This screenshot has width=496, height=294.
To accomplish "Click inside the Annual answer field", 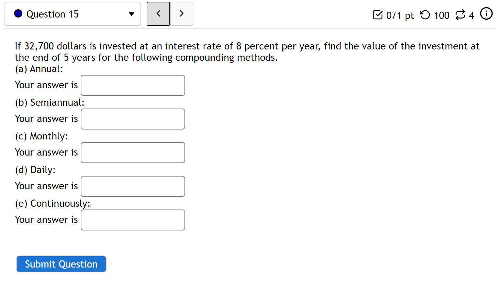I will (x=133, y=85).
